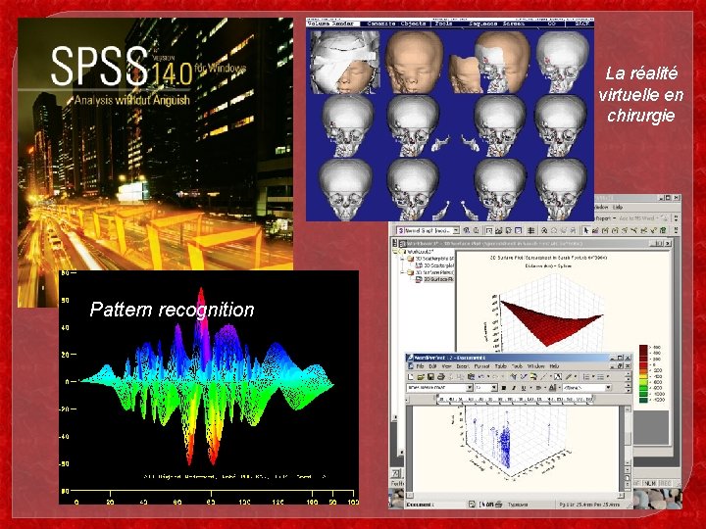
Task: Click the dark green bottom legend swatch in Statistica
Action: (644, 400)
